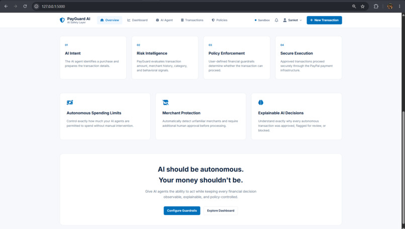The width and height of the screenshot is (405, 229).
Task: Click the Merchant Protection store icon
Action: coord(165,103)
